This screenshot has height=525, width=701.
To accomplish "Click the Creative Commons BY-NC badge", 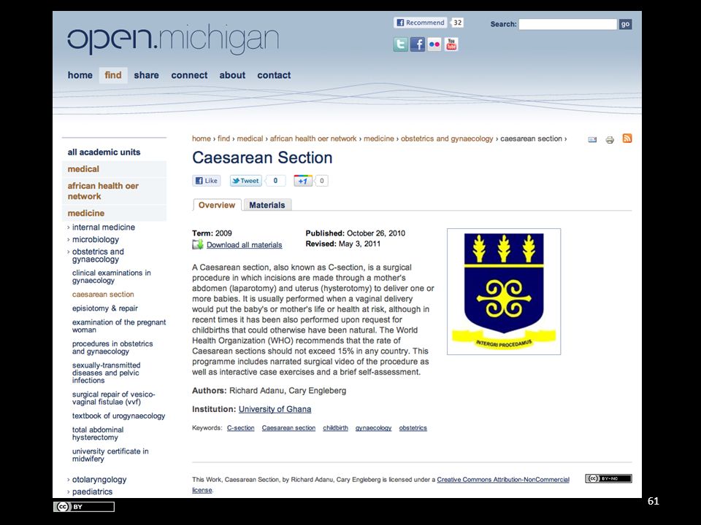I will coord(608,478).
